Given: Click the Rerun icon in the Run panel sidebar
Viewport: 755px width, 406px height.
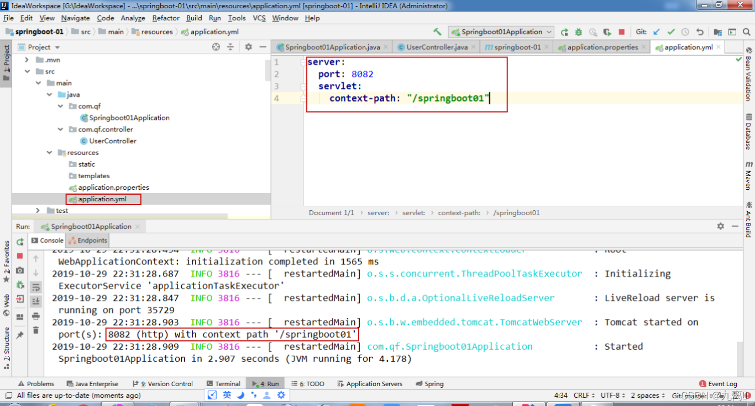Looking at the screenshot, I should [20, 242].
